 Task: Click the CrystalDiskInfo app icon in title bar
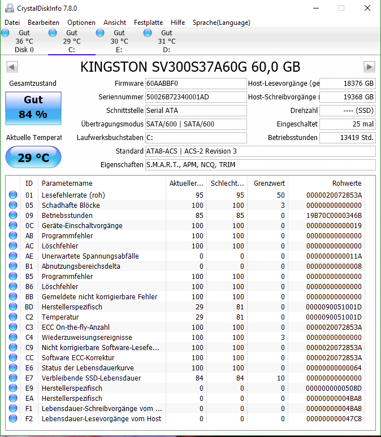pyautogui.click(x=10, y=8)
